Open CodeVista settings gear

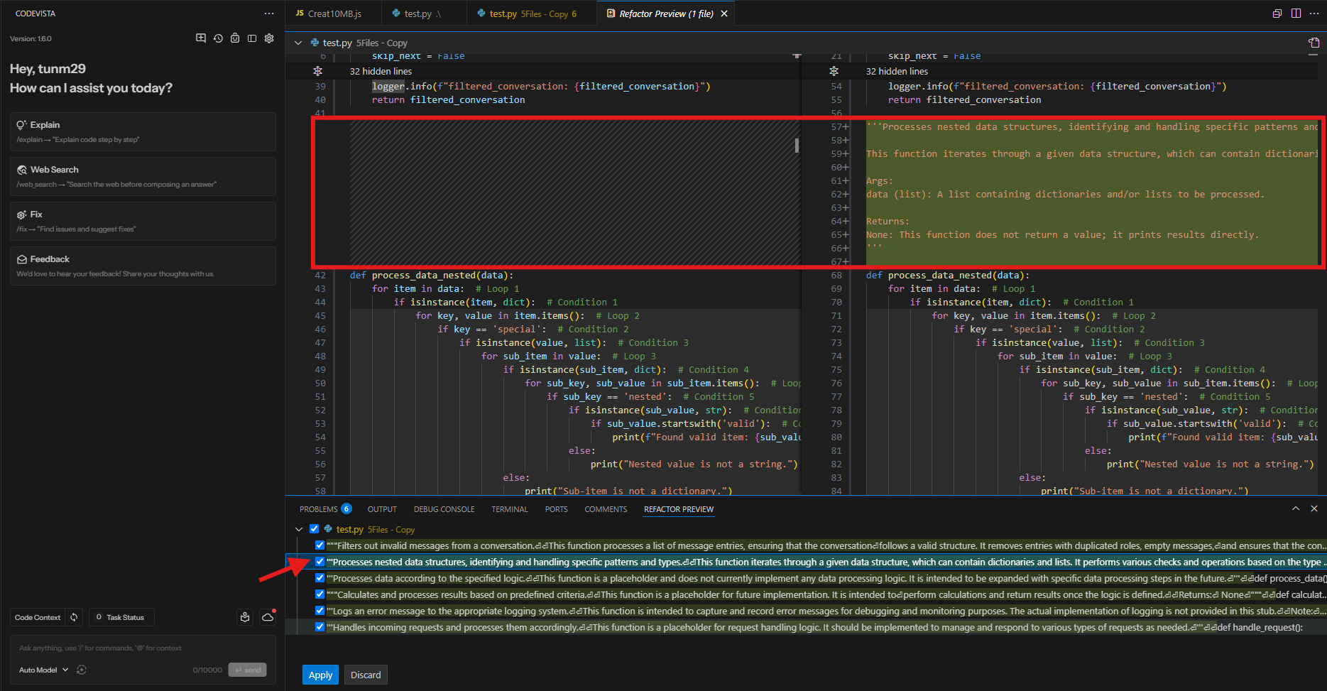click(269, 38)
